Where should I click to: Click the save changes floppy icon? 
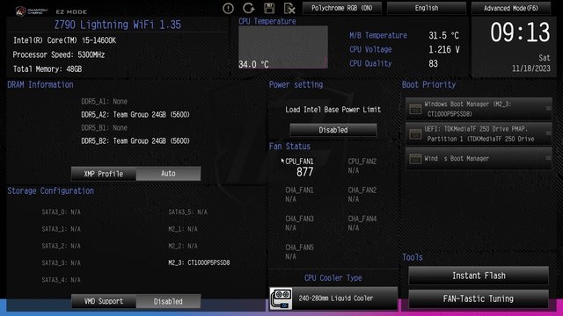[269, 8]
